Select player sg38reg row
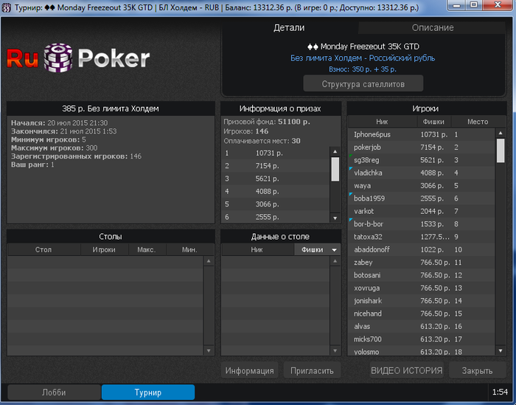 coord(421,160)
